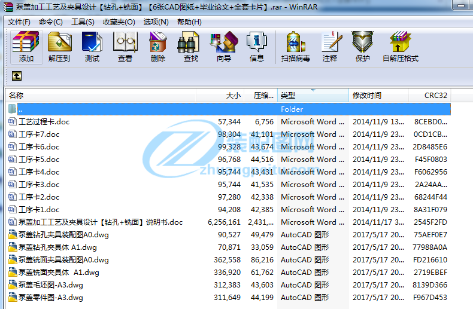Sort by the 名称 column header
The image size is (473, 309).
pos(101,96)
